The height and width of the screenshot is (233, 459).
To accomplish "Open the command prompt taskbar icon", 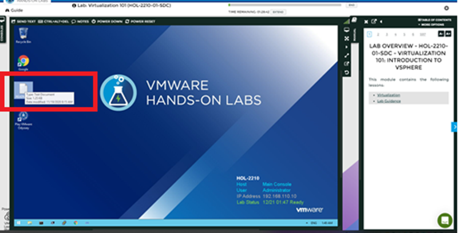I will point(41,223).
